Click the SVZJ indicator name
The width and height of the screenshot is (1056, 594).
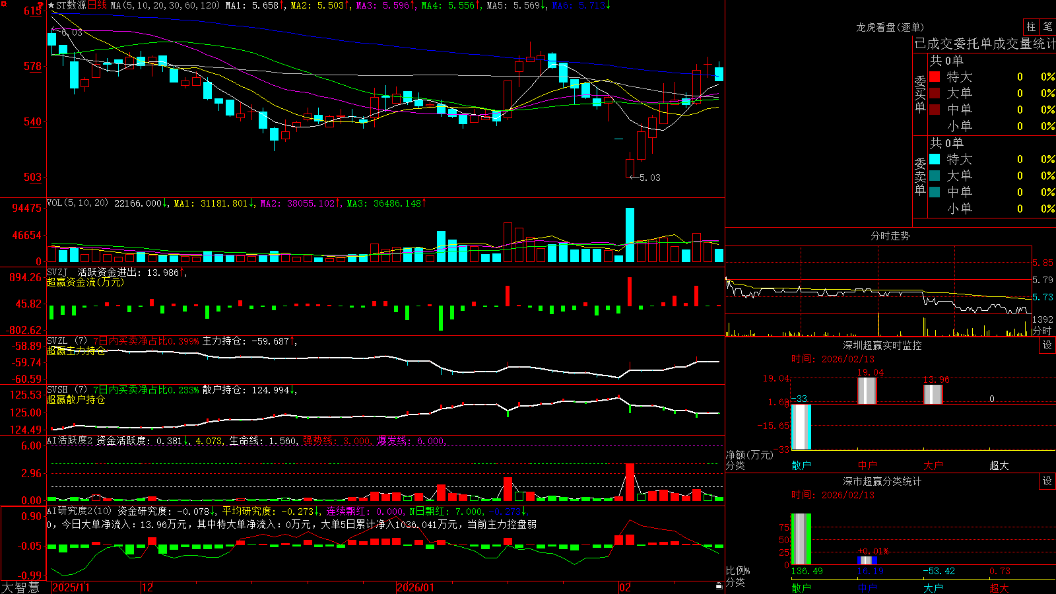tap(57, 272)
